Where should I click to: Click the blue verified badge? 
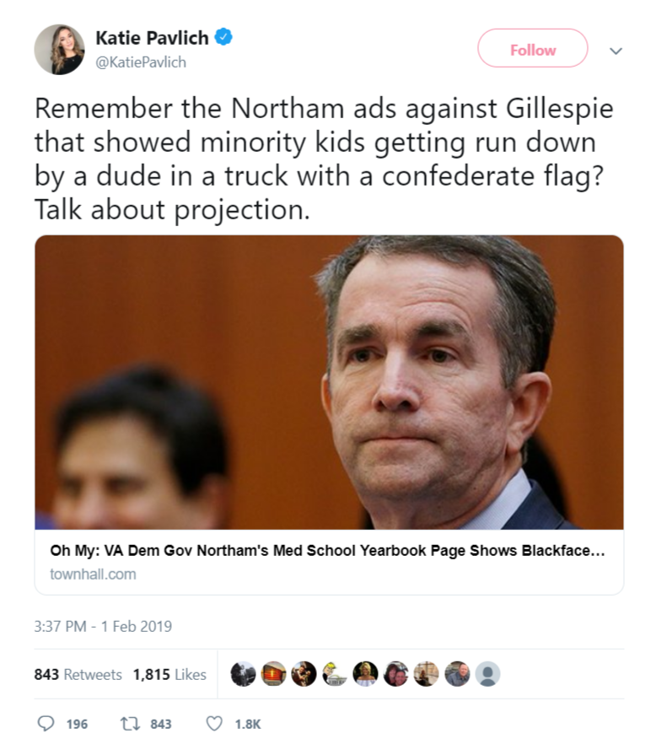coord(223,37)
